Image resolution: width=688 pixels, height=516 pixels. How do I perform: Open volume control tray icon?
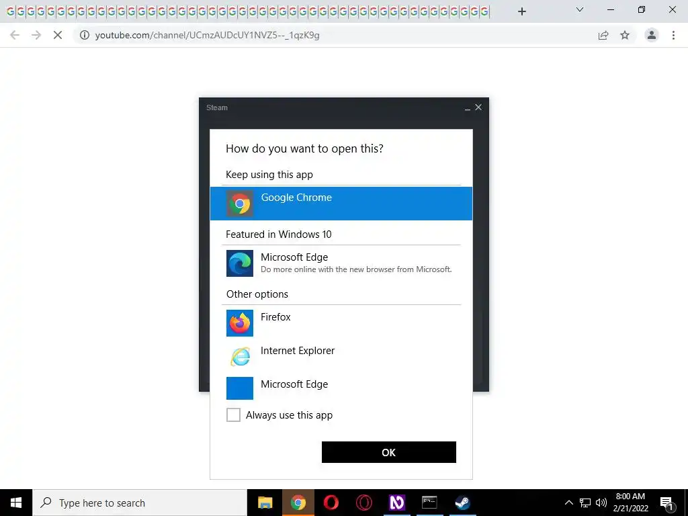click(x=601, y=503)
